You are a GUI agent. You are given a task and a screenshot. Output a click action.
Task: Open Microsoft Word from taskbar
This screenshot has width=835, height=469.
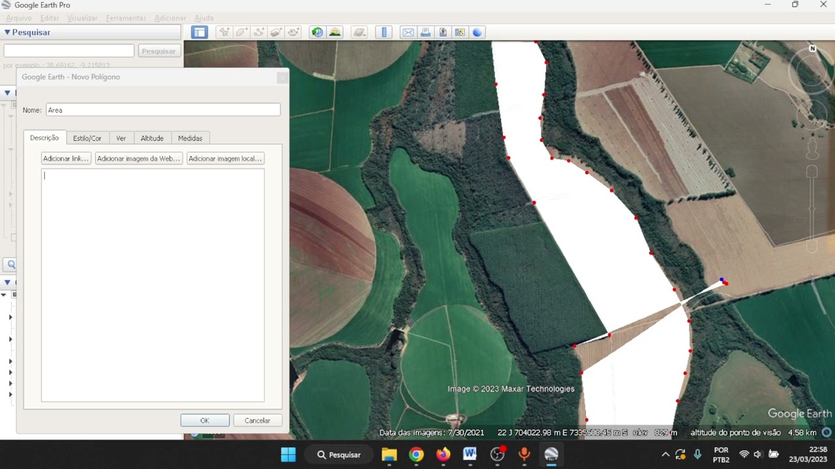470,455
